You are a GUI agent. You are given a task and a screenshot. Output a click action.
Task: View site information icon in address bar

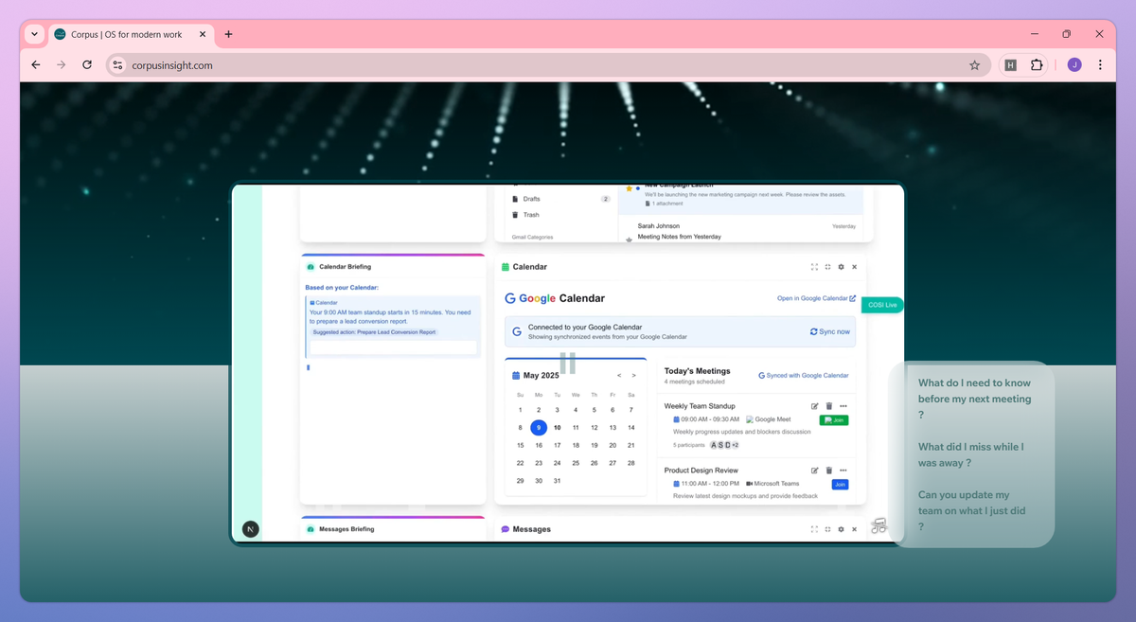(x=117, y=65)
